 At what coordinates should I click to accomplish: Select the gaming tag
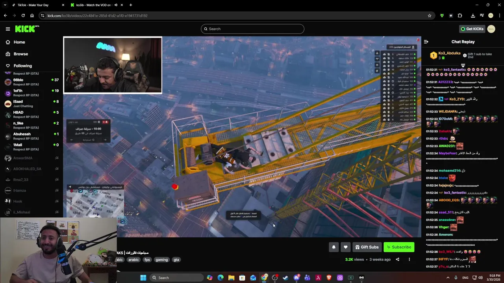pos(161,260)
